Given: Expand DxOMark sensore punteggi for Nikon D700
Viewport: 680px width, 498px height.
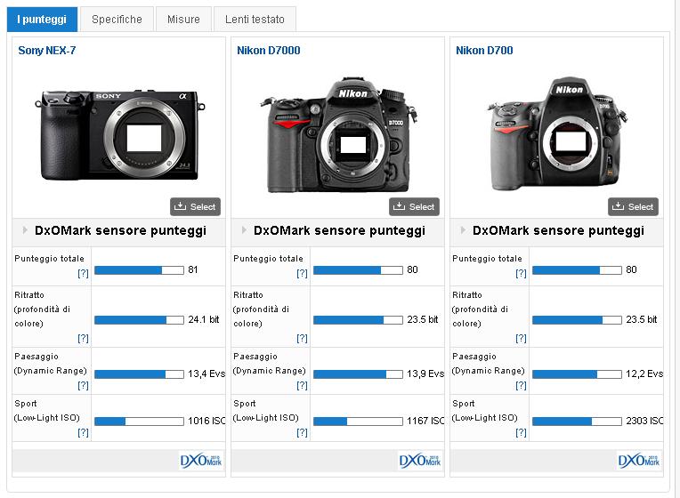Looking at the screenshot, I should [557, 231].
